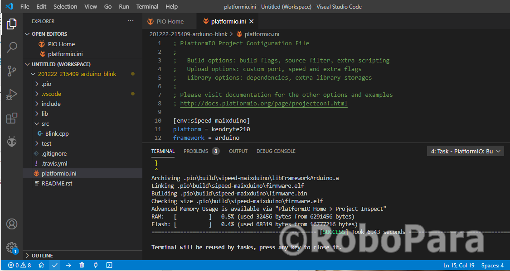Open the PlatformIO alien icon in activity bar
510x271 pixels.
click(12, 142)
